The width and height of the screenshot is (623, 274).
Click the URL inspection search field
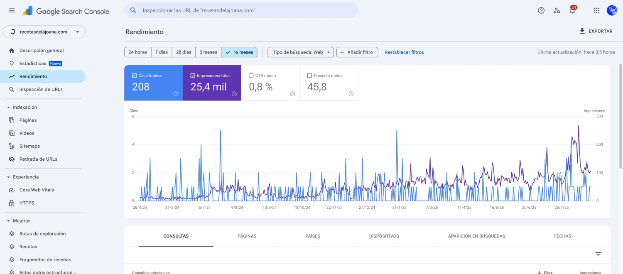click(x=241, y=10)
